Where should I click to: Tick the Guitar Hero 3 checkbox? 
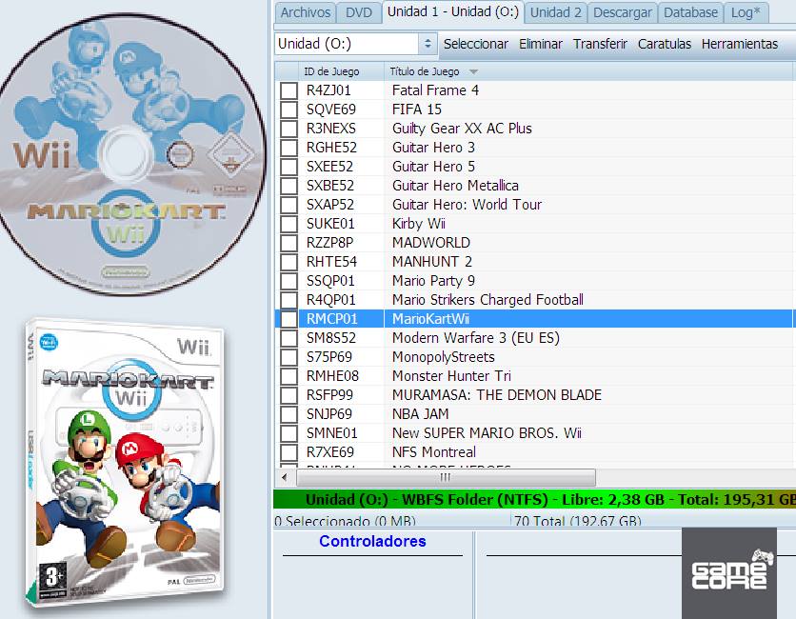coord(289,148)
